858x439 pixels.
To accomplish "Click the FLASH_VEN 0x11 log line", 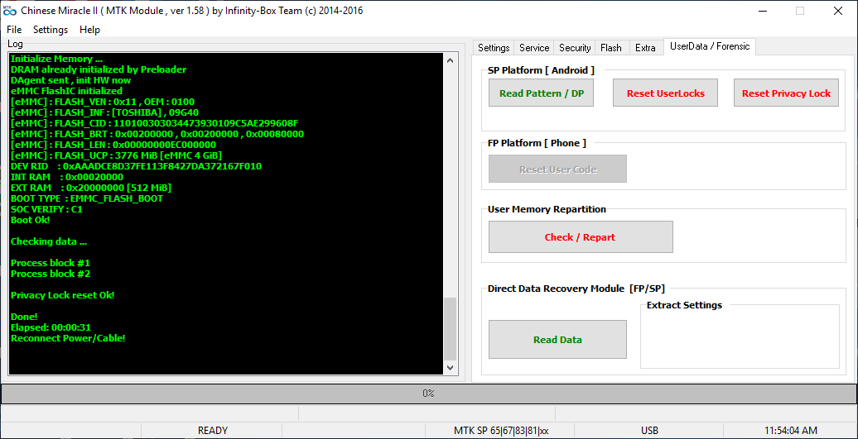I will tap(103, 102).
